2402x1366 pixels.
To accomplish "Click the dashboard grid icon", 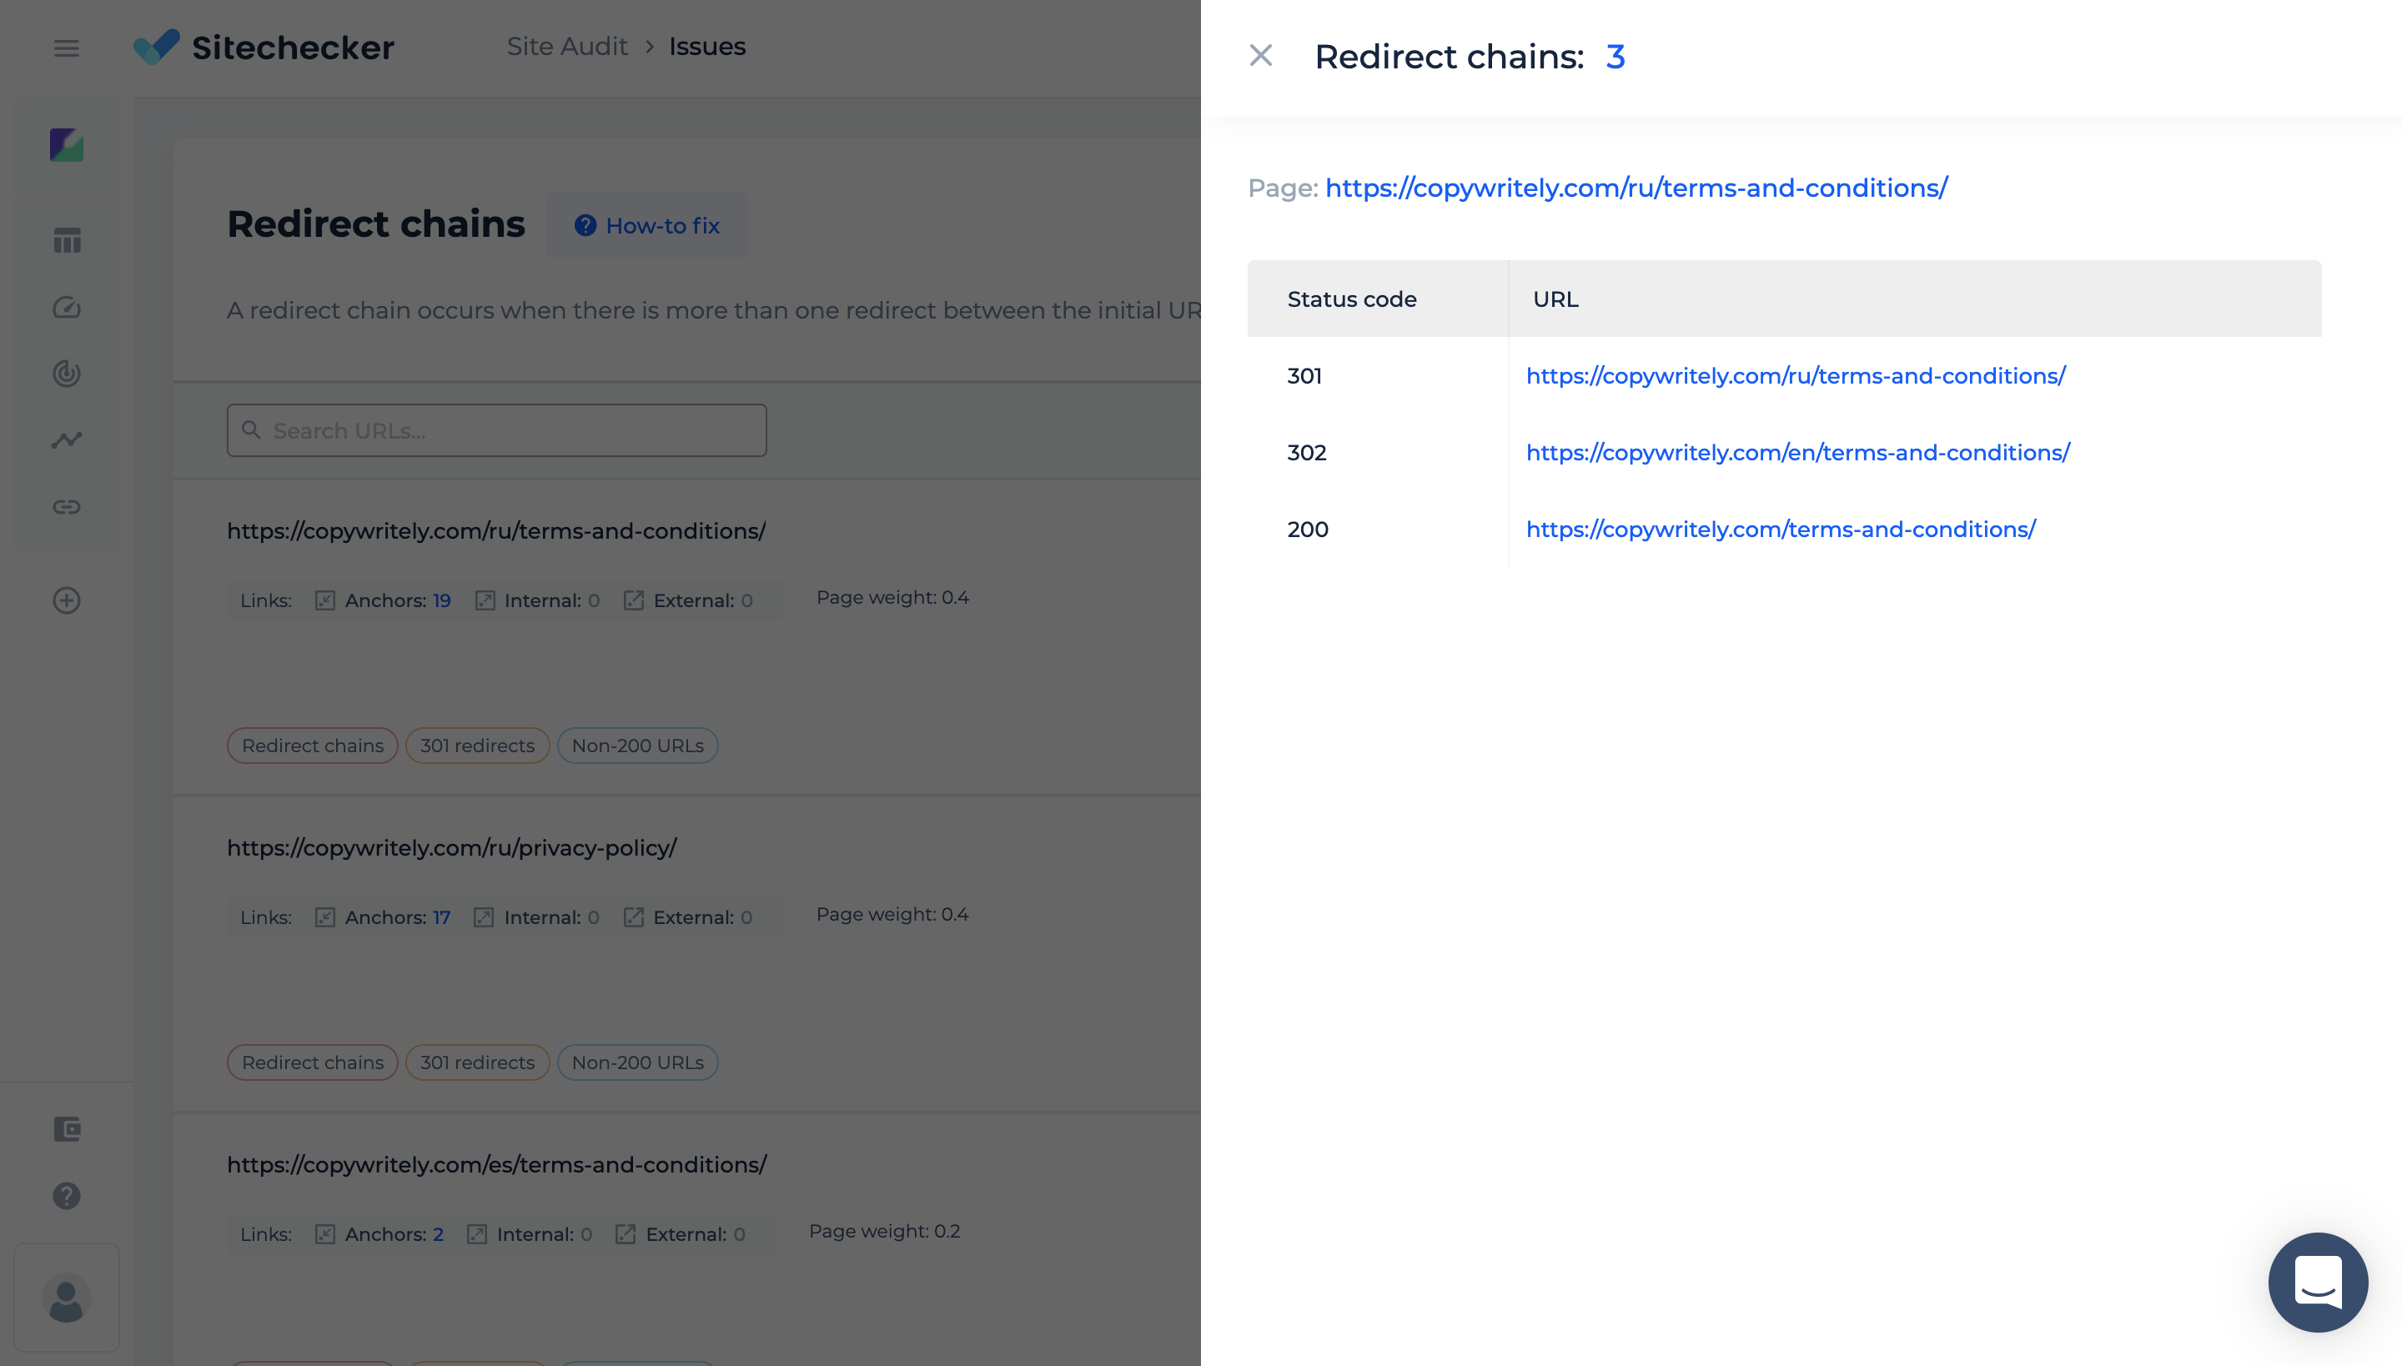I will coord(66,241).
